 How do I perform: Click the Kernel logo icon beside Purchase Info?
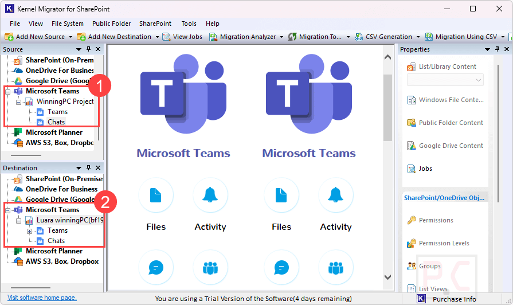pos(421,299)
